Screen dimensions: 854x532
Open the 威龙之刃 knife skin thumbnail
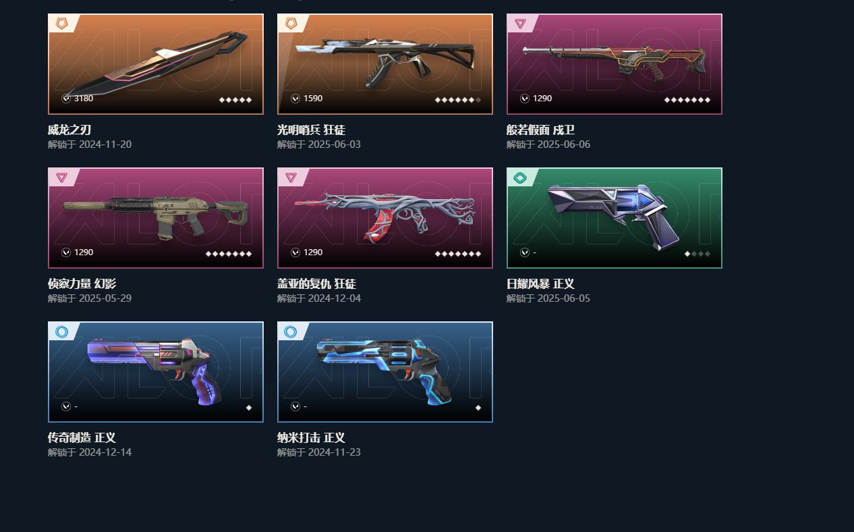(x=156, y=64)
